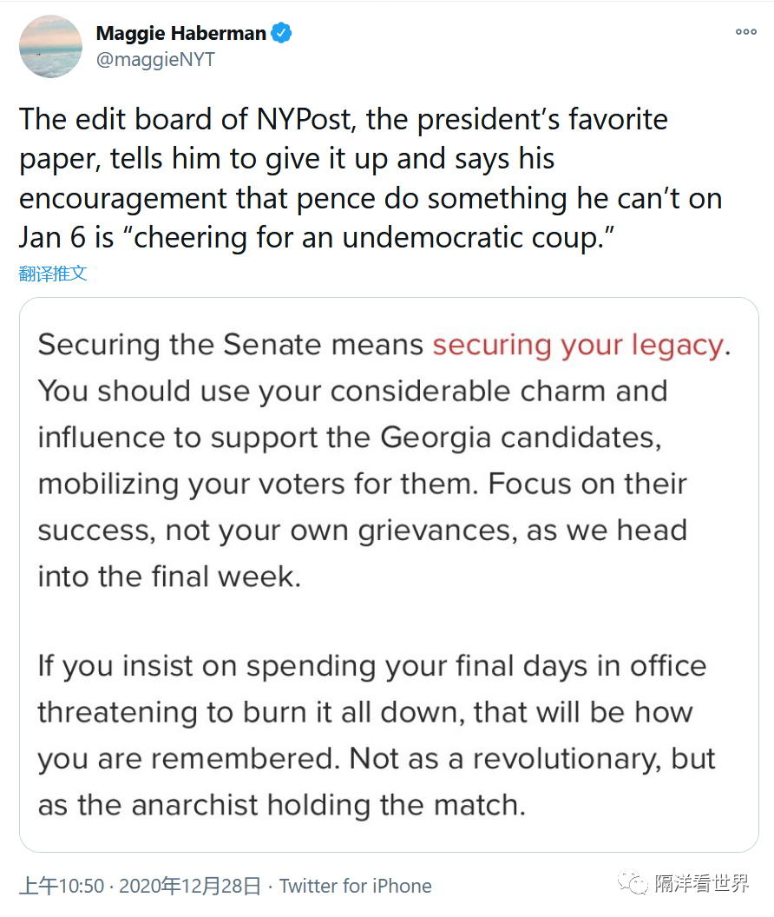Open Maggie Haberman's profile avatar

pos(51,46)
